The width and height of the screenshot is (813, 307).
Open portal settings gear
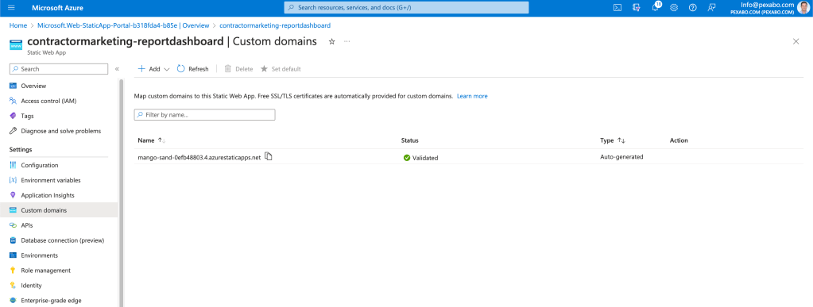click(674, 8)
